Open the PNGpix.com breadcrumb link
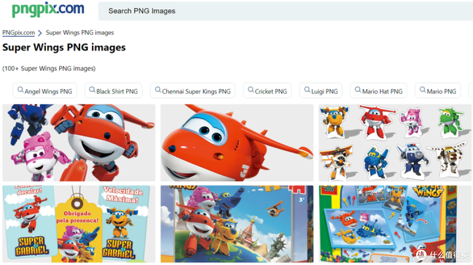 click(19, 32)
